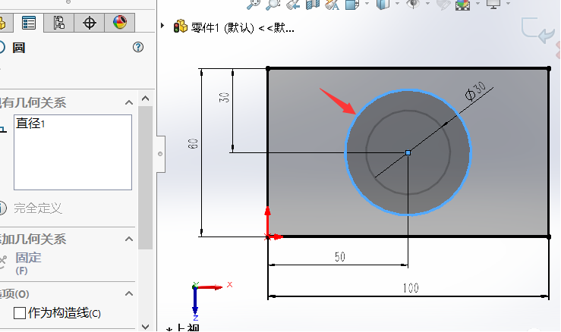Click the Display Style icon

383,5
